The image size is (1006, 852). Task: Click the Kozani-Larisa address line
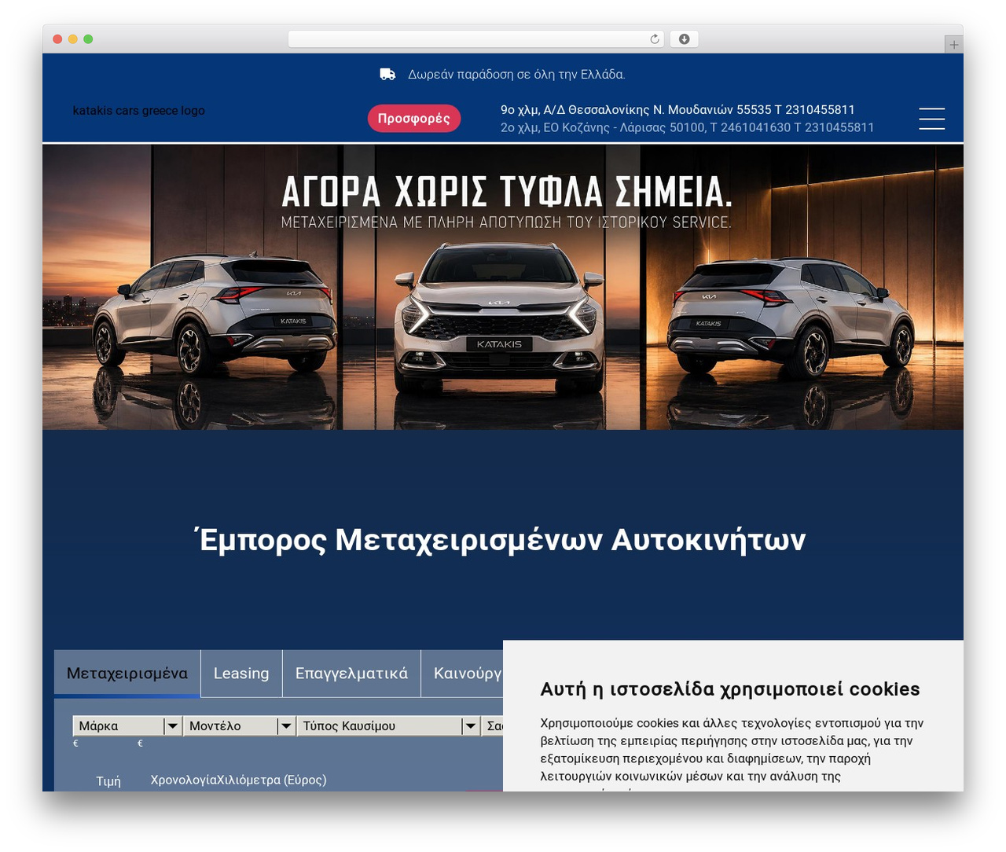coord(687,127)
